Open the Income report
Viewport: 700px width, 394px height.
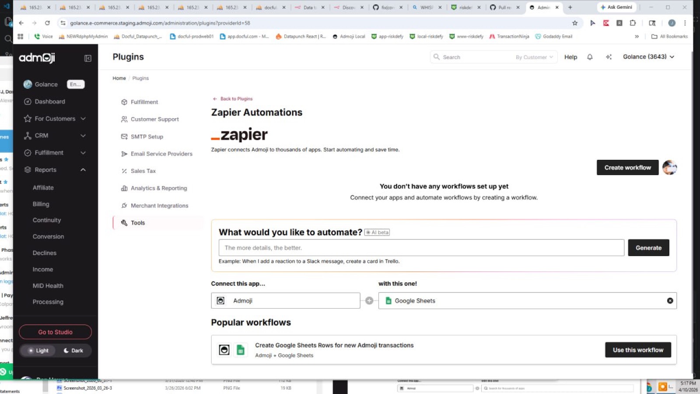pyautogui.click(x=43, y=270)
